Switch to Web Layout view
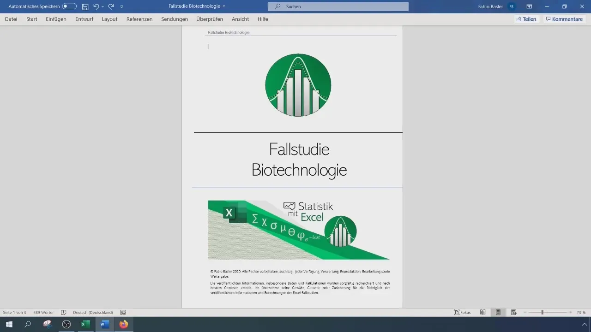Viewport: 591px width, 332px height. 513,312
